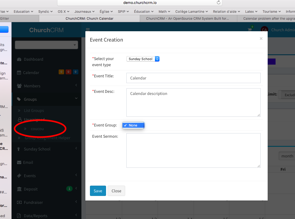295x219 pixels.
Task: Open the Education bookmarks folder
Action: (23, 12)
